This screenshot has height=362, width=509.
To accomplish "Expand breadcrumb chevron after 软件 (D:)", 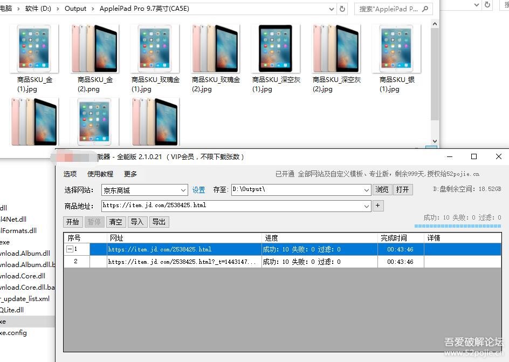I will click(58, 9).
